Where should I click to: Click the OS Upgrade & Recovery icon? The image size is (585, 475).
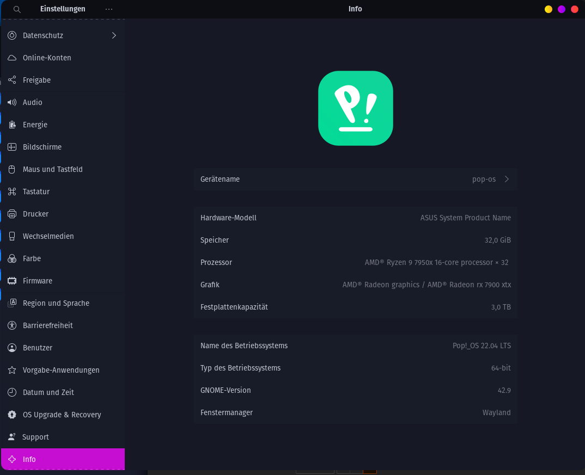[x=12, y=415]
